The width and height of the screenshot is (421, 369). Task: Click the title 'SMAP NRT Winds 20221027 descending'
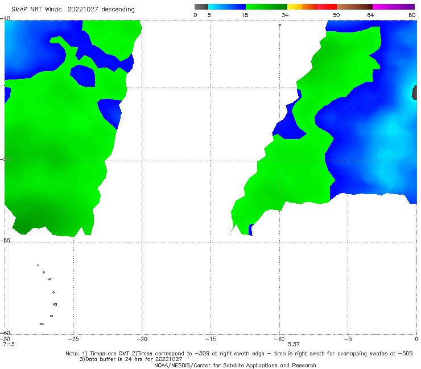click(x=73, y=10)
